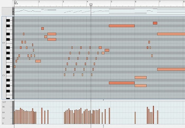Image resolution: width=185 pixels, height=128 pixels.
Task: Click bar number 6 in the ruler
Action: (x=136, y=2)
